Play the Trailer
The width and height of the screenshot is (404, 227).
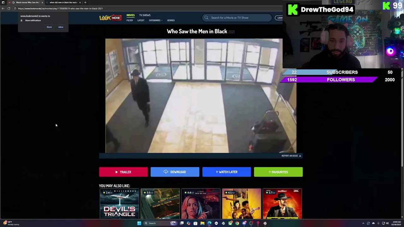click(x=123, y=172)
